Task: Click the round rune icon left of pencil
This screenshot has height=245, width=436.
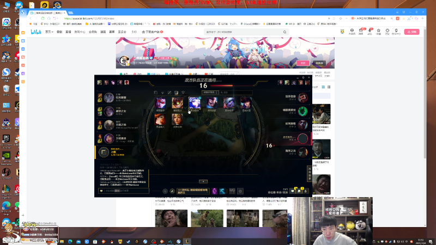Action: (x=165, y=191)
